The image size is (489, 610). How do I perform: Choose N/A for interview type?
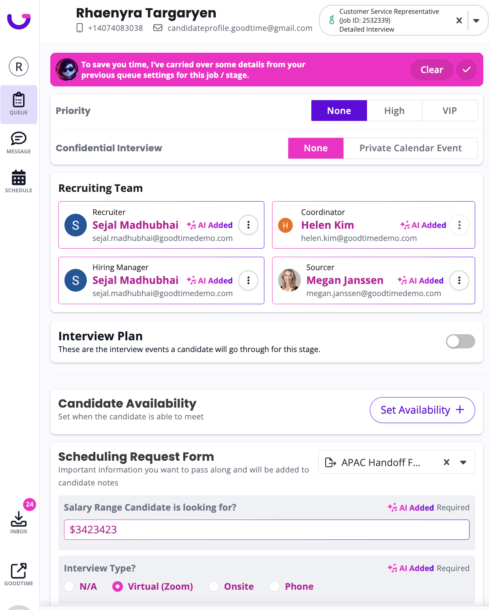69,586
